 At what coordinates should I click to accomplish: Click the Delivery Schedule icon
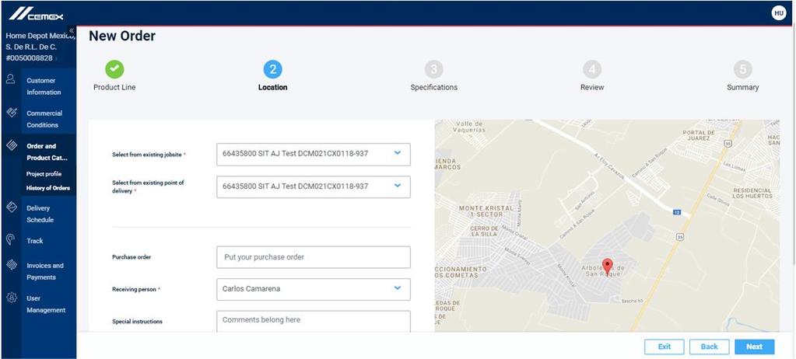[x=11, y=207]
